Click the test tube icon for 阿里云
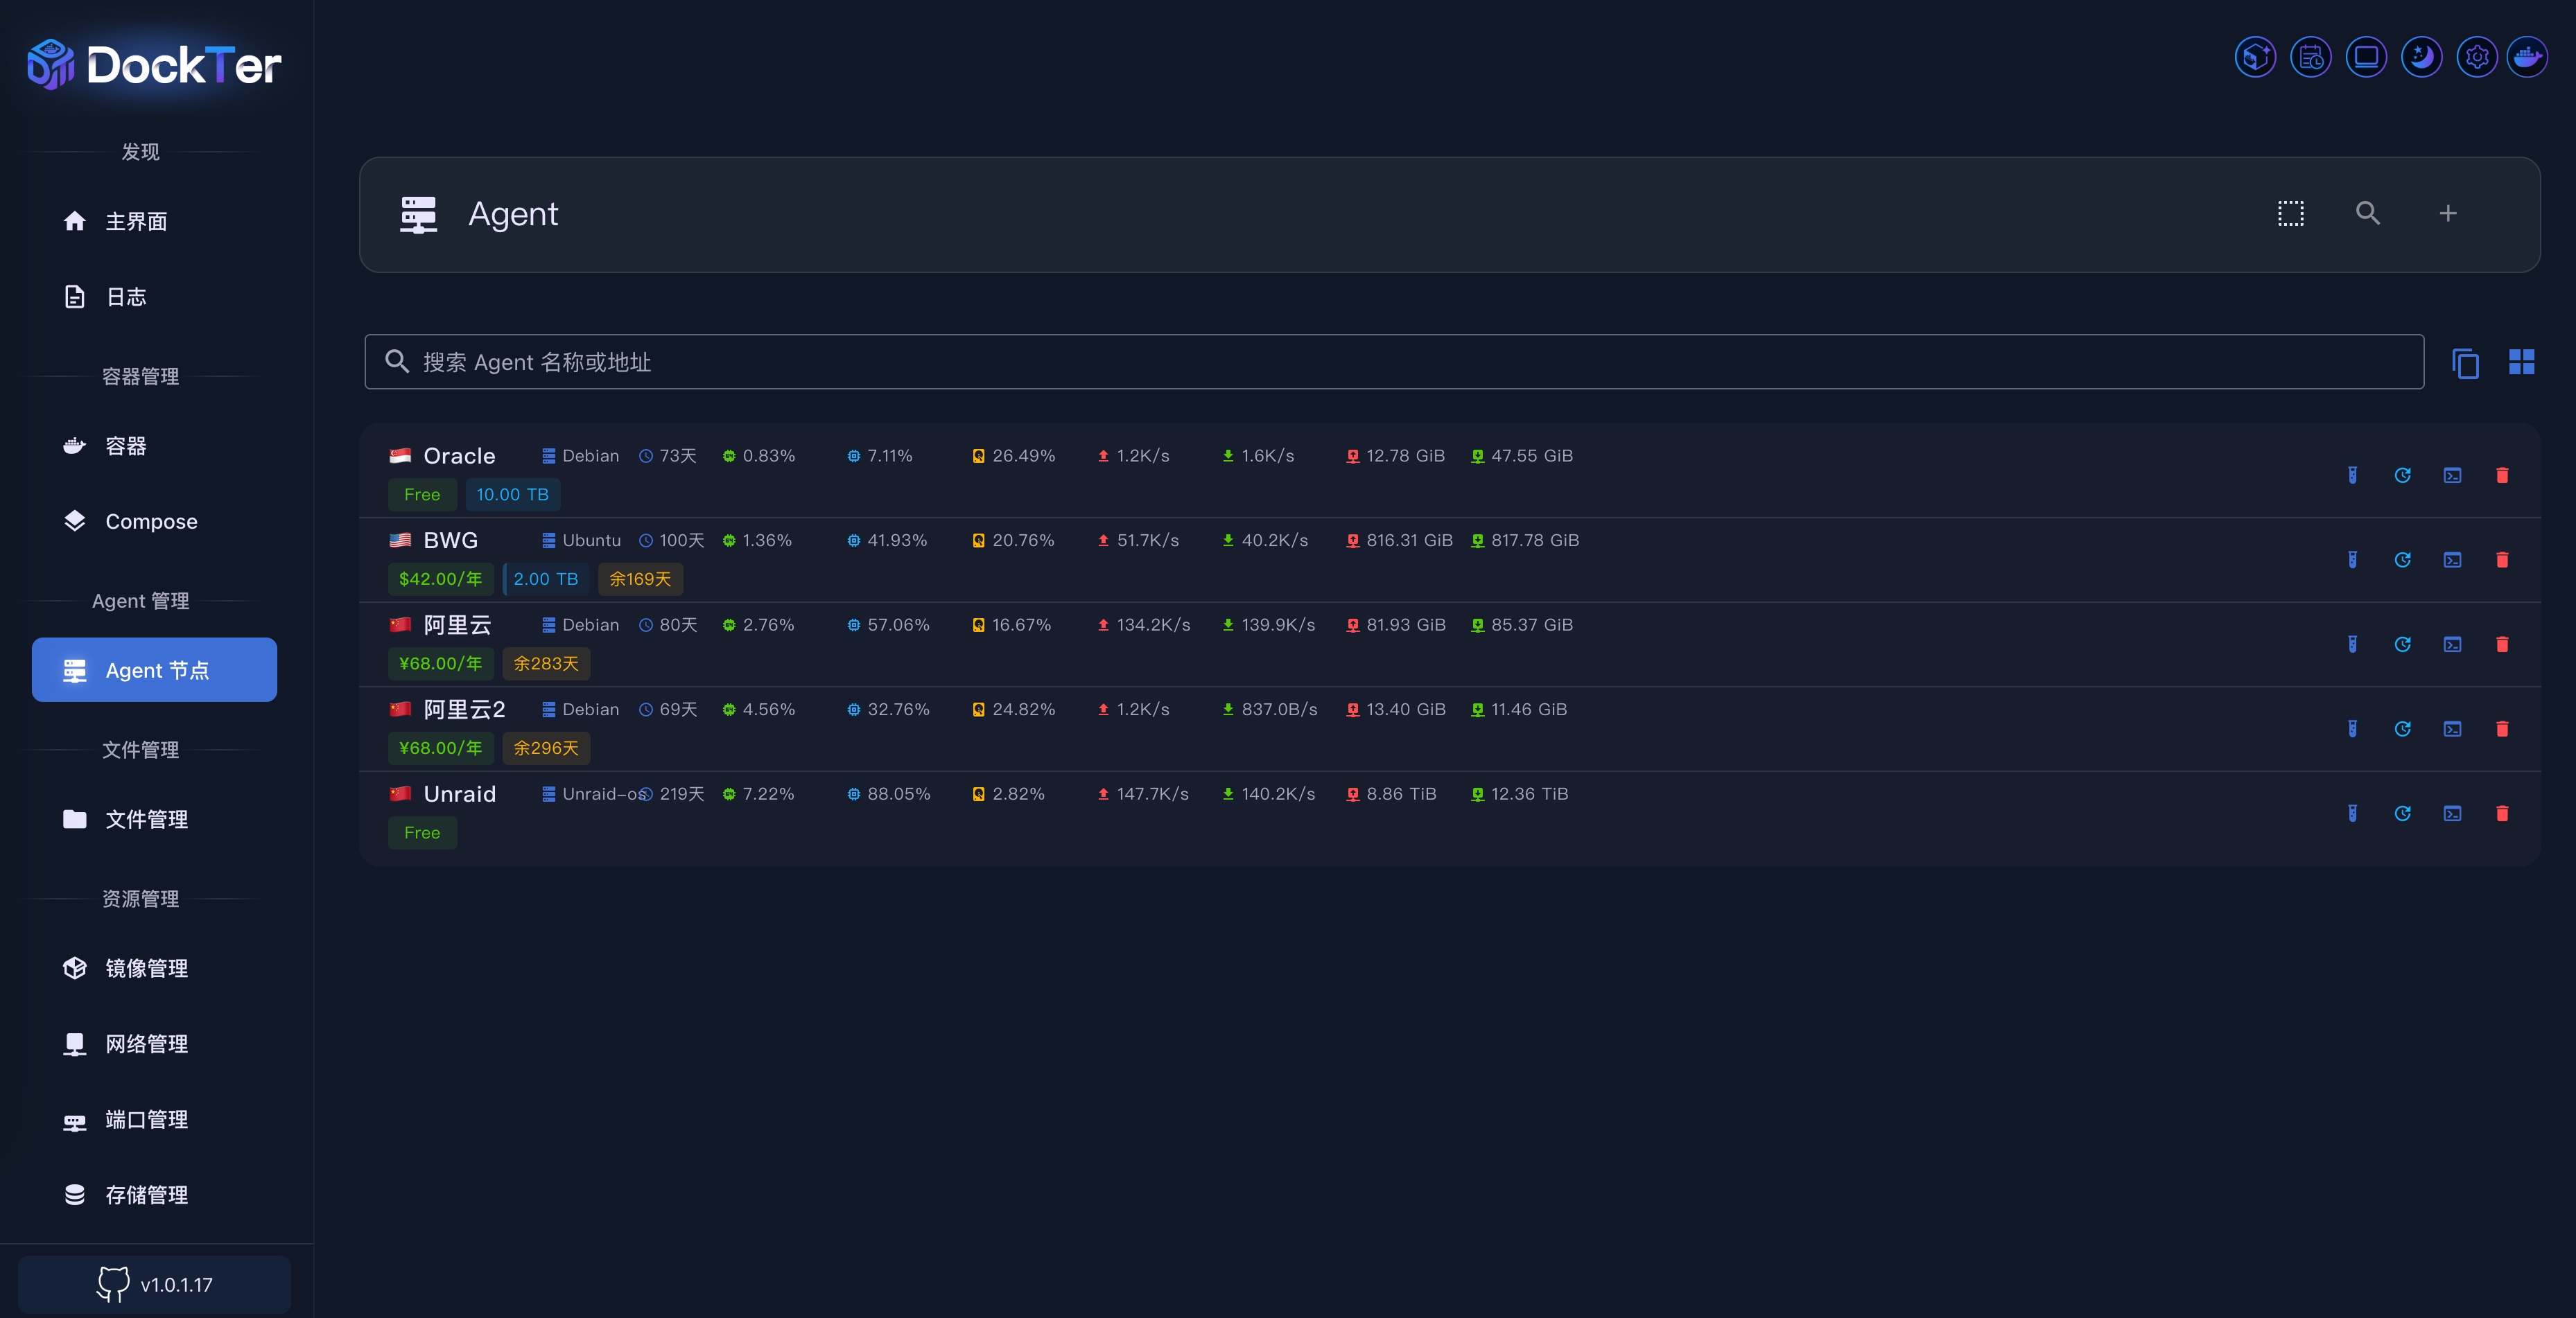The height and width of the screenshot is (1318, 2576). [x=2352, y=644]
